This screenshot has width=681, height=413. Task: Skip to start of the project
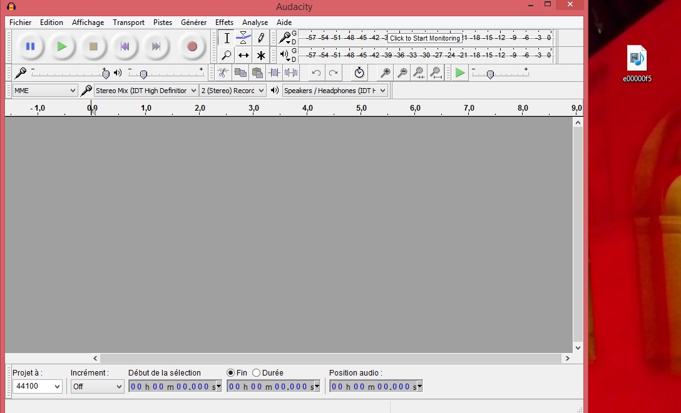125,46
